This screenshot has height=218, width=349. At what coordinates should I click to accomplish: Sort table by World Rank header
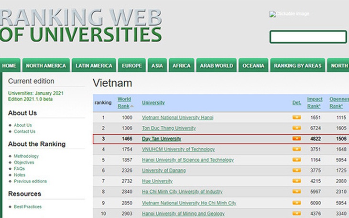click(x=124, y=103)
